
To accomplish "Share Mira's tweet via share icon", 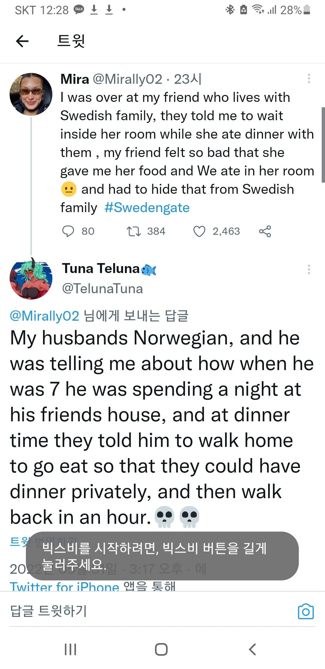I will 265,231.
